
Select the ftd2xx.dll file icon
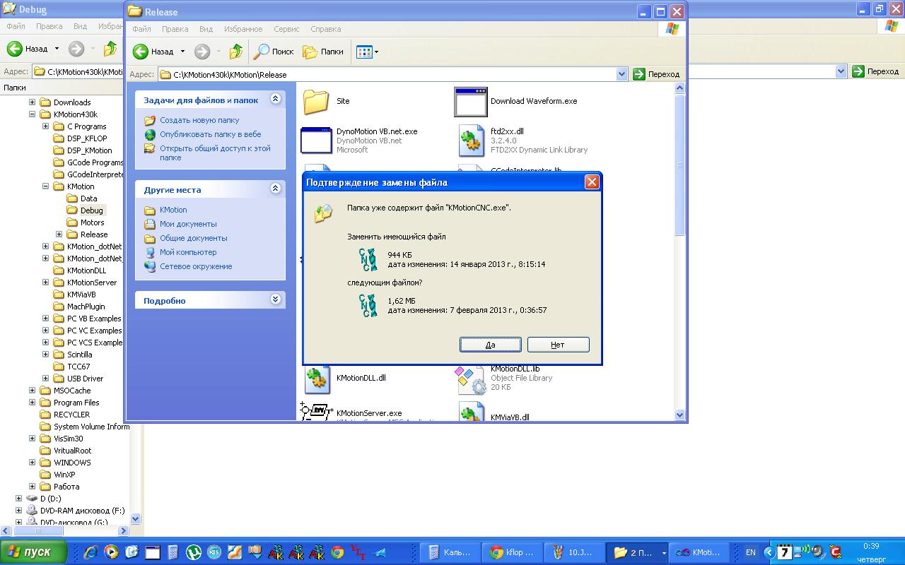471,140
